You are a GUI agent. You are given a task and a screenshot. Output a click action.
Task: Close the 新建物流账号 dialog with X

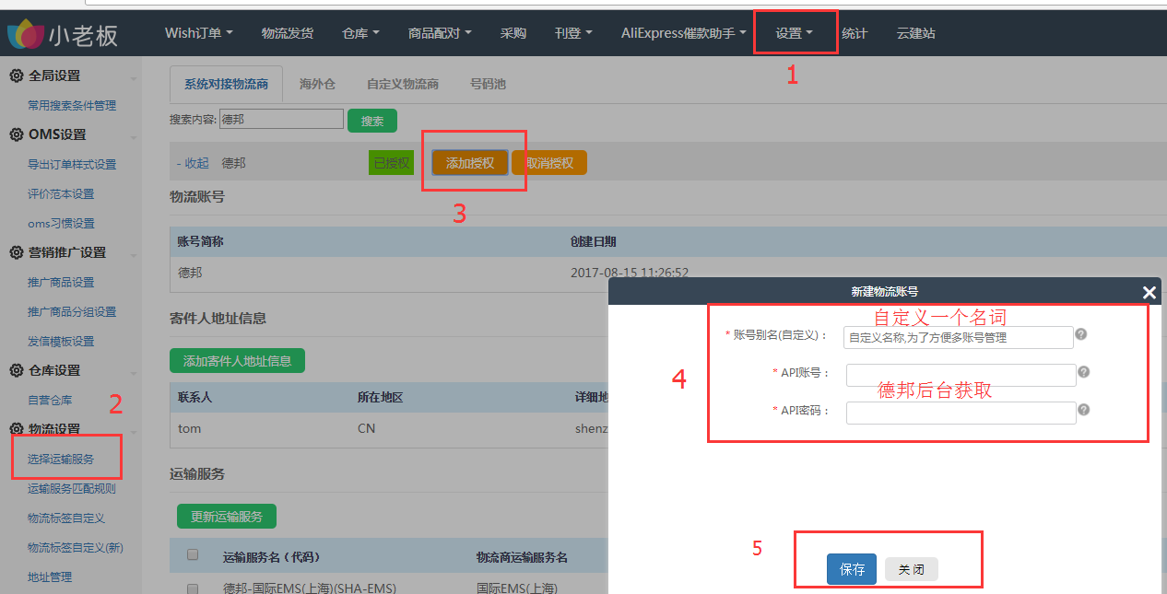[x=1149, y=292]
